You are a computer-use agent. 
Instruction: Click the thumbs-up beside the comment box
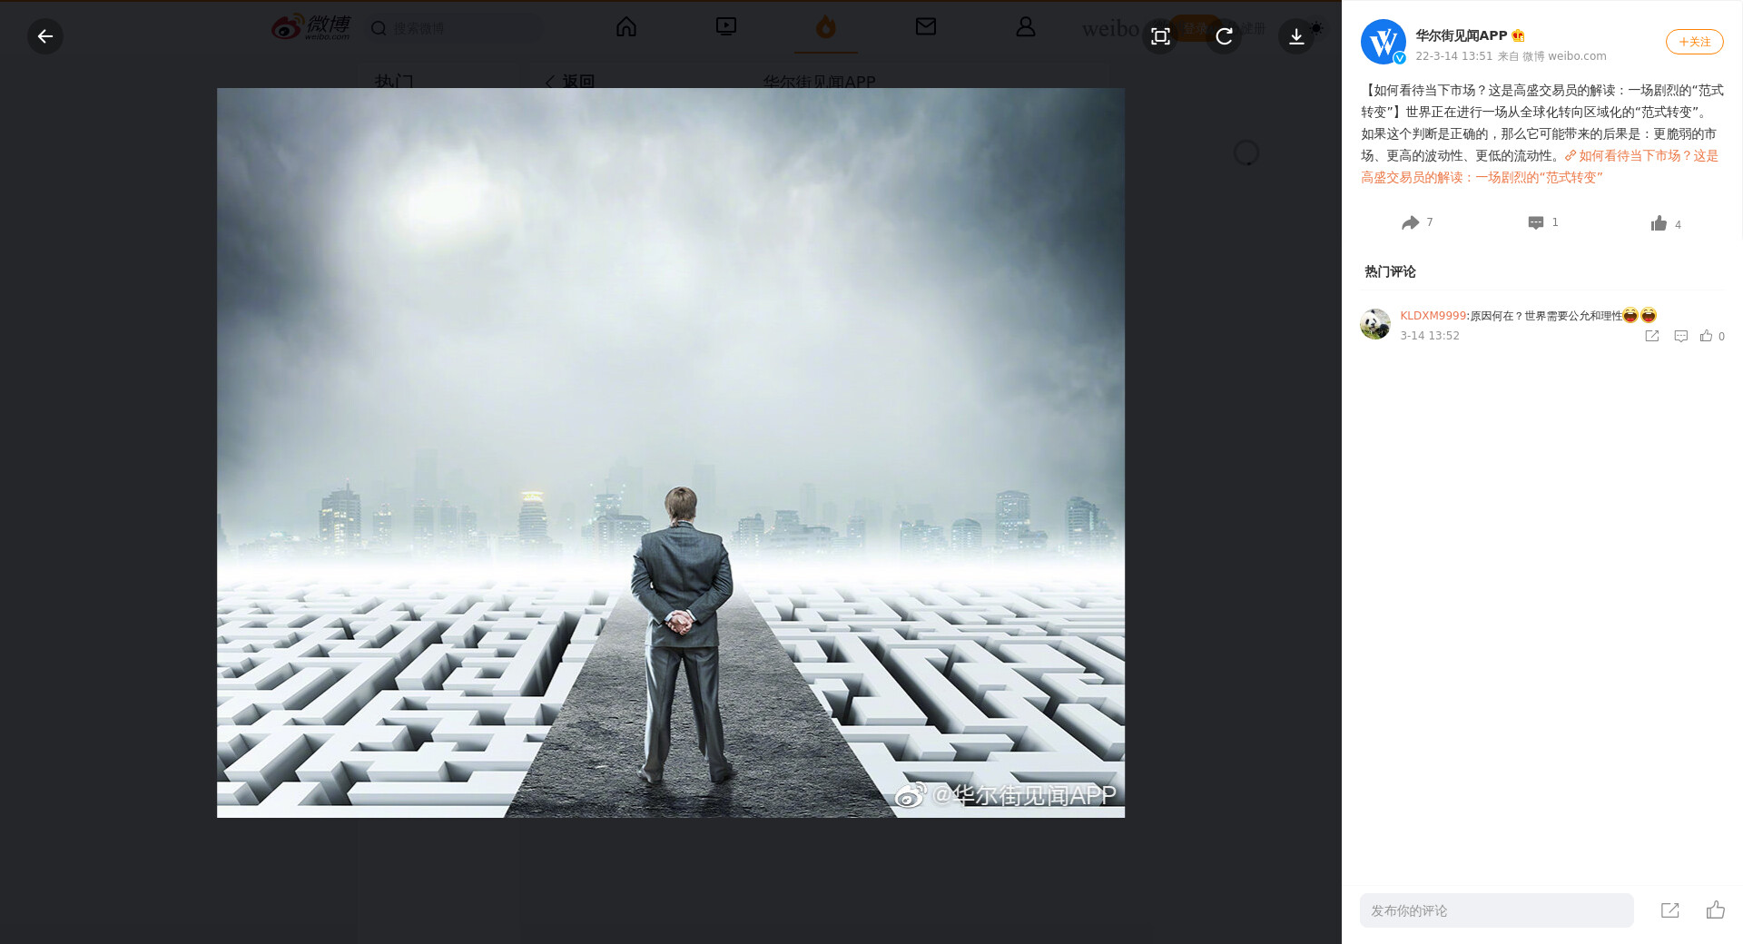[x=1715, y=910]
